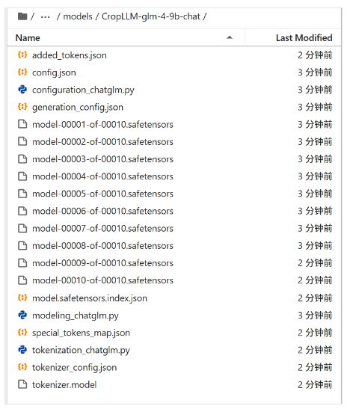Click modified time of added_tokens.json
Screen dimensions: 350x412
(x=315, y=55)
